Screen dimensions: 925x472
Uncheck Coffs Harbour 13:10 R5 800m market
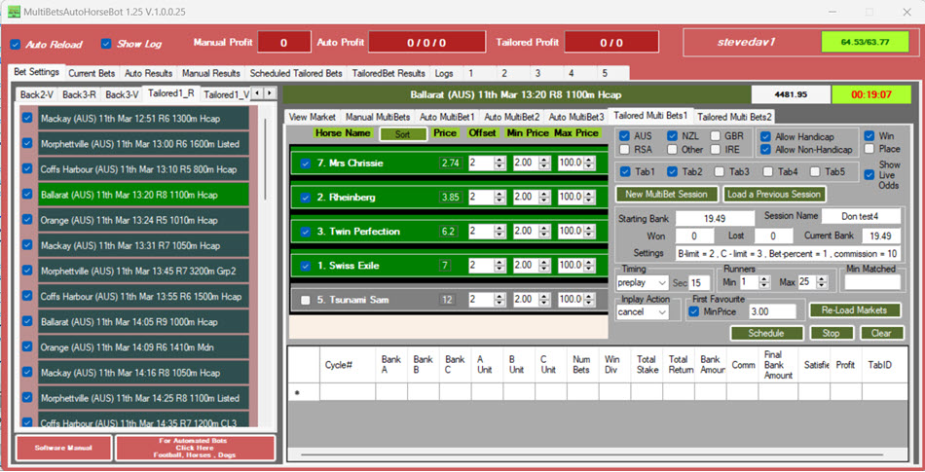[27, 168]
